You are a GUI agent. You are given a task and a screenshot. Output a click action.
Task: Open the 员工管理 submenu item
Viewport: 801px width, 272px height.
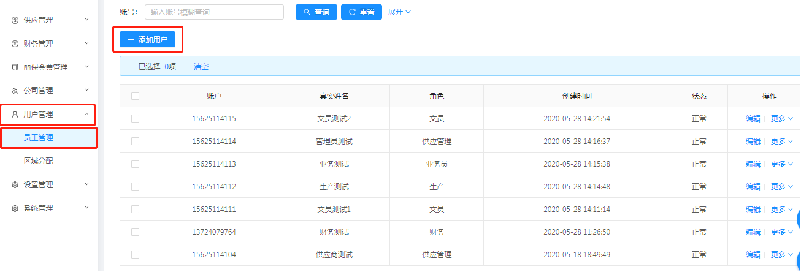point(38,138)
